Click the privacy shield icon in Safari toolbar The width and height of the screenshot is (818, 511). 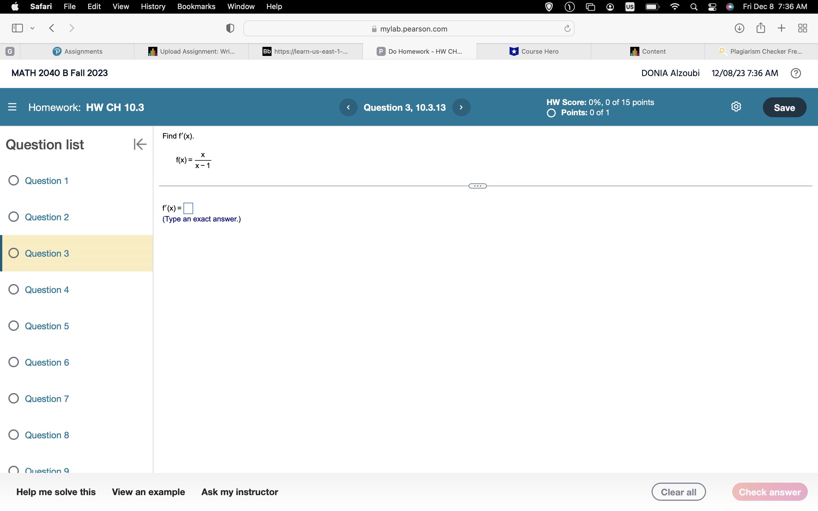point(229,28)
